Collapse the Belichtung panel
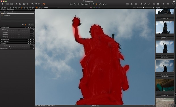Viewport: 176px width, 107px height. tap(1, 27)
